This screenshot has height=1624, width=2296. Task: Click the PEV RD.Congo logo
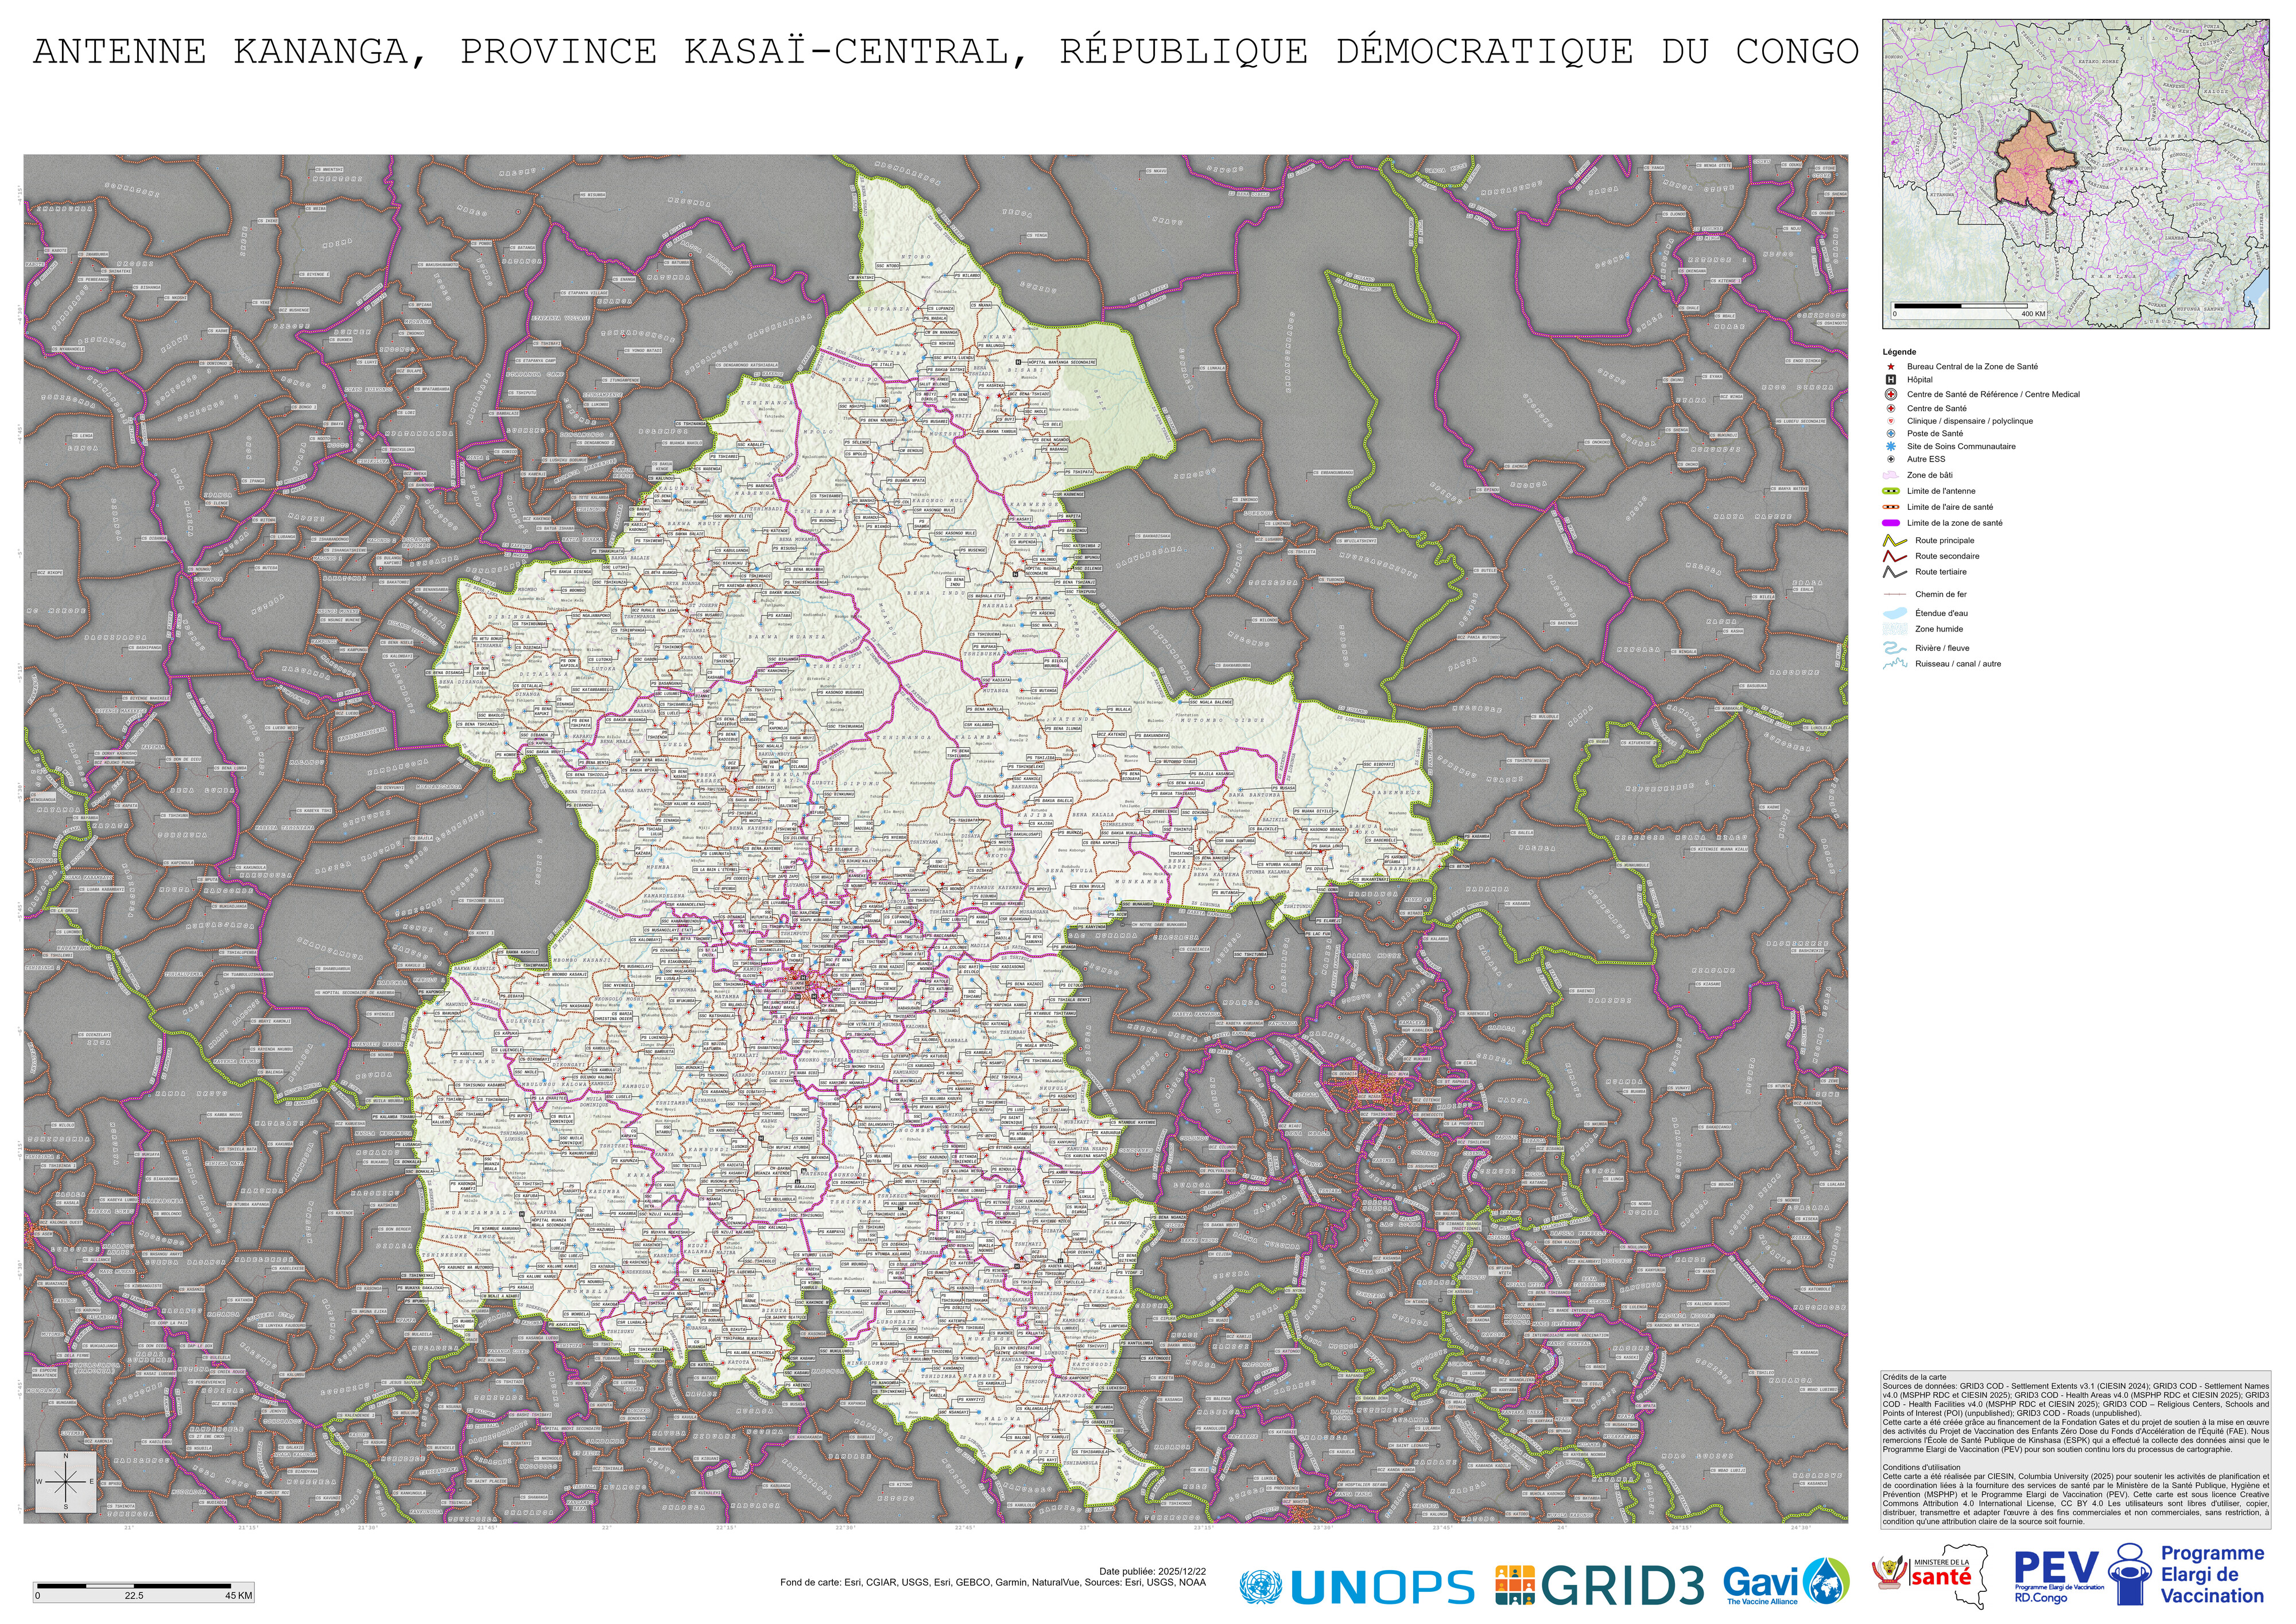point(2059,1577)
